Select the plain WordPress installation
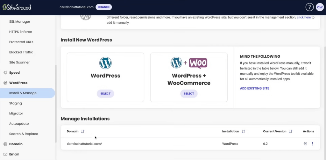The width and height of the screenshot is (326, 160). 105,94
